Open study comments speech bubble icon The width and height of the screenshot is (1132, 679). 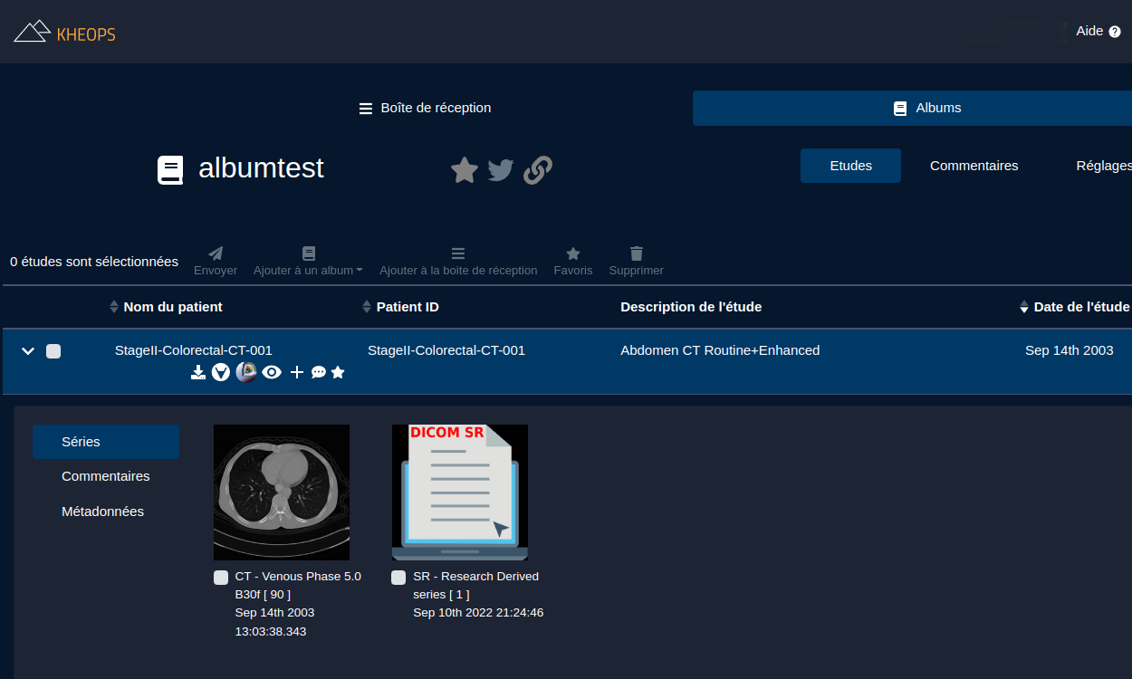pos(319,372)
